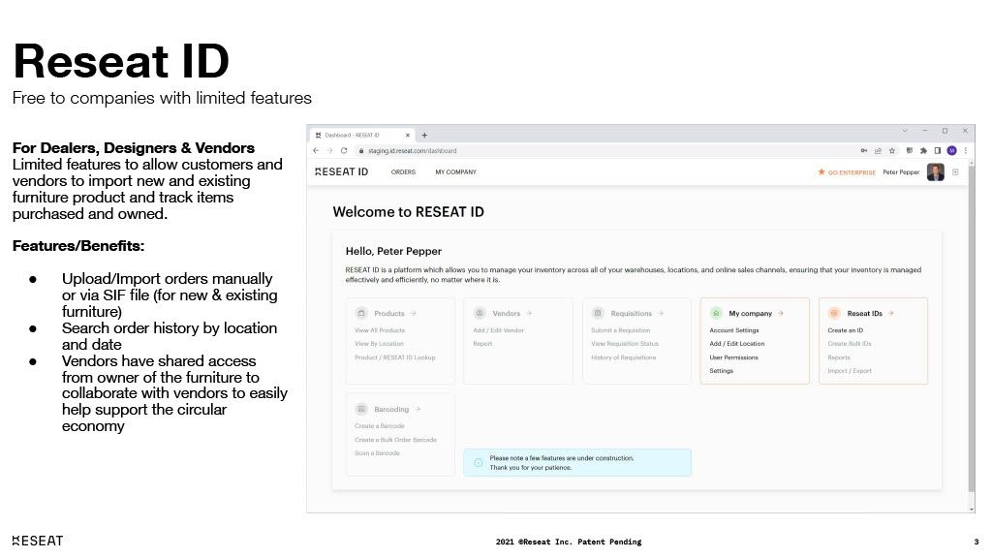Open the My company arrow
This screenshot has height=558, width=992.
tap(781, 313)
